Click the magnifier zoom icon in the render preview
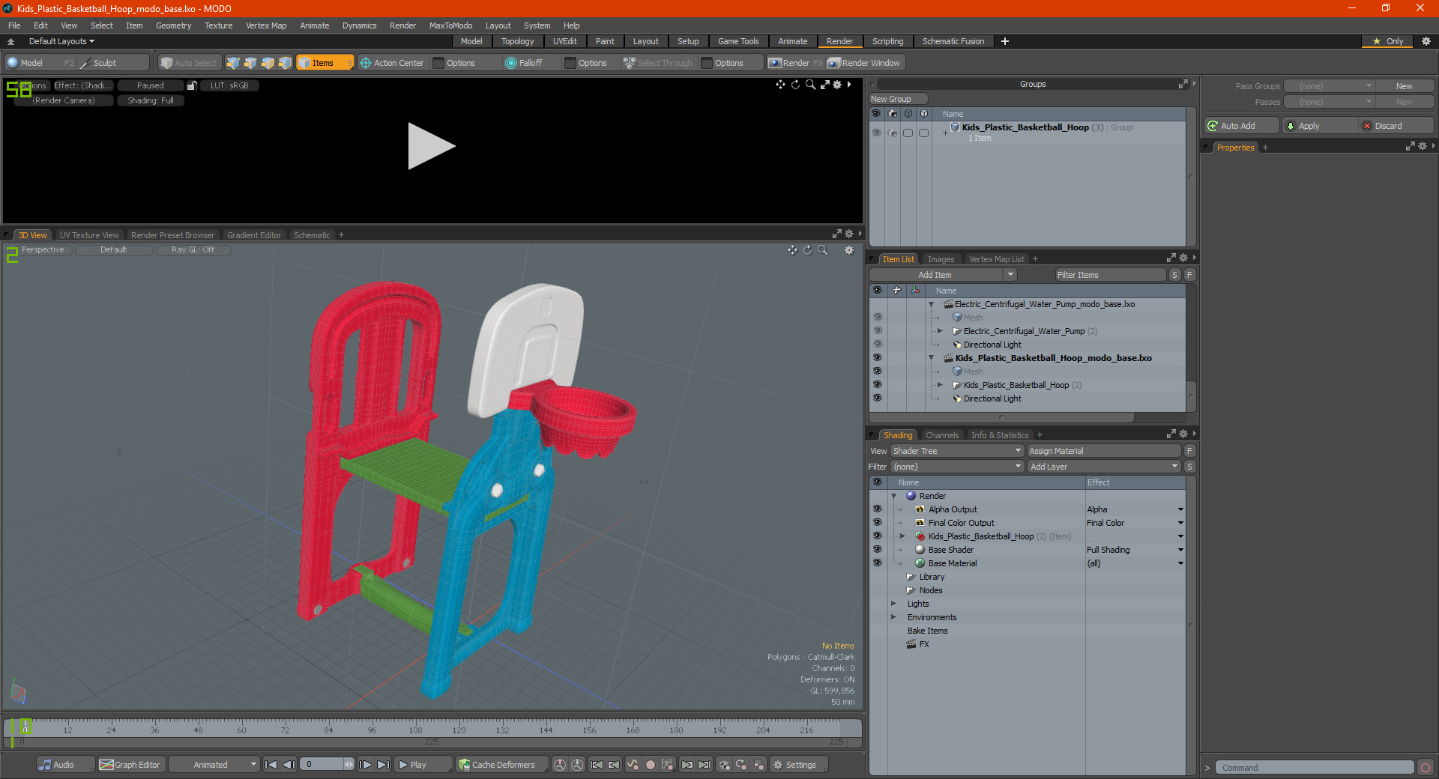Image resolution: width=1439 pixels, height=779 pixels. 810,85
